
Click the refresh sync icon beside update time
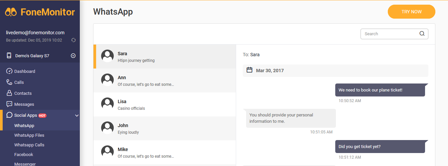tap(74, 40)
